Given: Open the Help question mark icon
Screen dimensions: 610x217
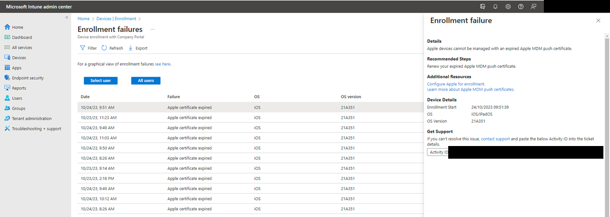Looking at the screenshot, I should [521, 7].
